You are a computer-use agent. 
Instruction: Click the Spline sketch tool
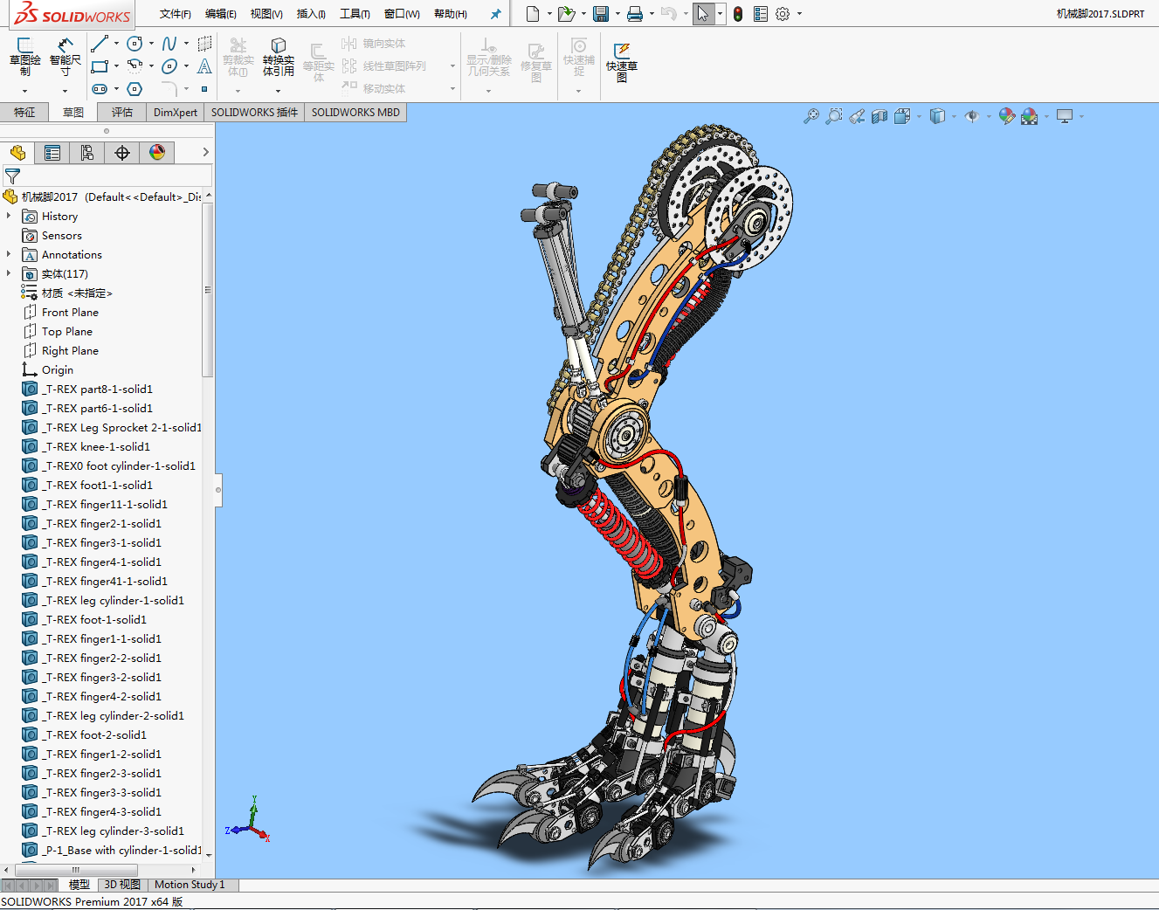169,44
